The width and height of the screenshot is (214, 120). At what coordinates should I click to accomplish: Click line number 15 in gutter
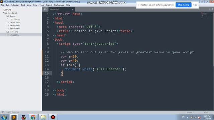(47, 73)
